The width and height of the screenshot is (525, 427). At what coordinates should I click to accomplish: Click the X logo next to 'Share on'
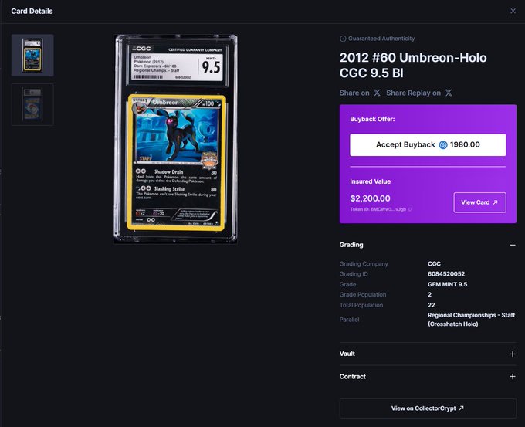coord(377,93)
